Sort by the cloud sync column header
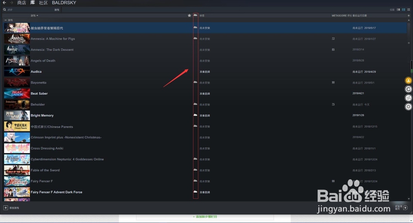The image size is (413, 223). click(195, 16)
